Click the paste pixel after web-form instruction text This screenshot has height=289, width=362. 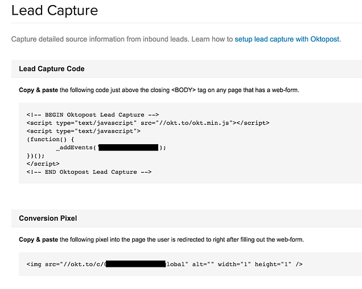(162, 240)
